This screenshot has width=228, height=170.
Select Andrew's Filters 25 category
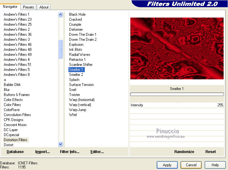pyautogui.click(x=18, y=24)
